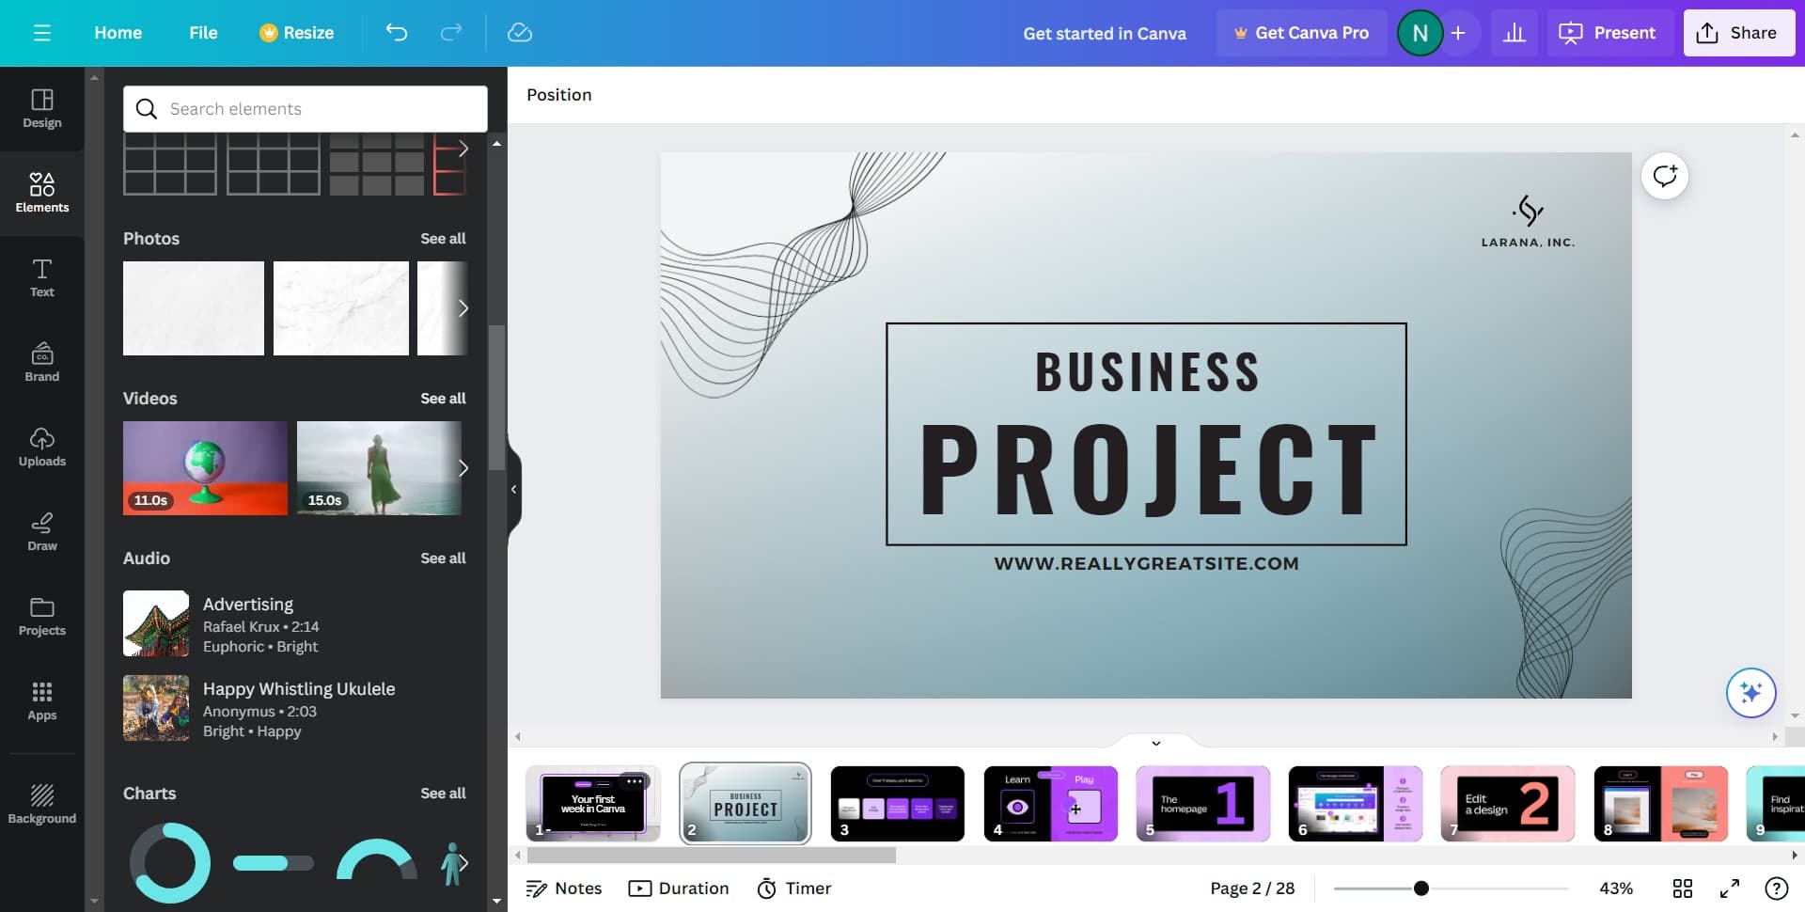1805x912 pixels.
Task: Open the analytics bar chart icon
Action: tap(1514, 33)
